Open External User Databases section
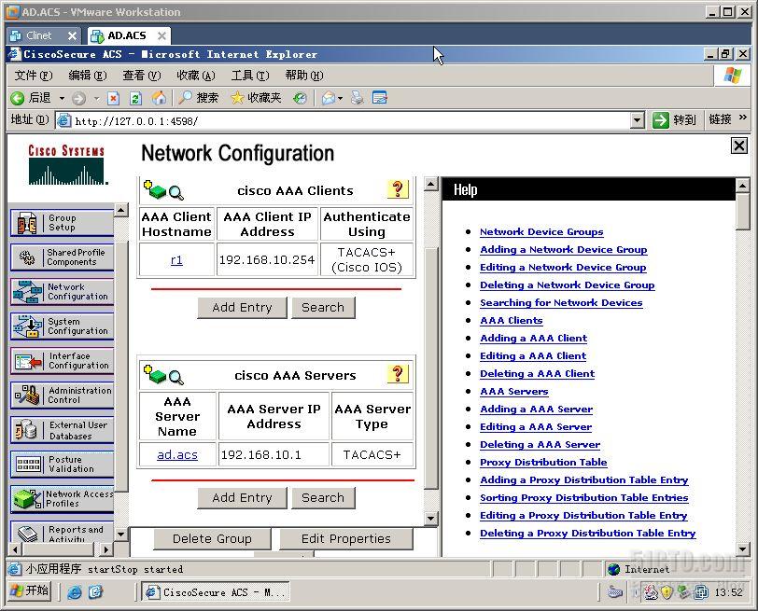Screen dimensions: 758x611 pyautogui.click(x=62, y=430)
